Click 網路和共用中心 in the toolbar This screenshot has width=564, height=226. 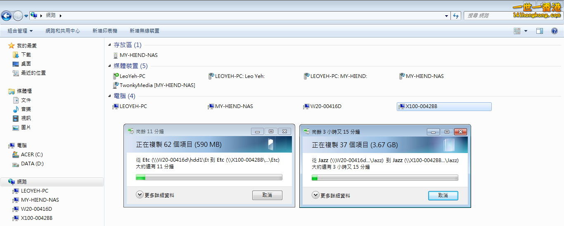point(62,31)
